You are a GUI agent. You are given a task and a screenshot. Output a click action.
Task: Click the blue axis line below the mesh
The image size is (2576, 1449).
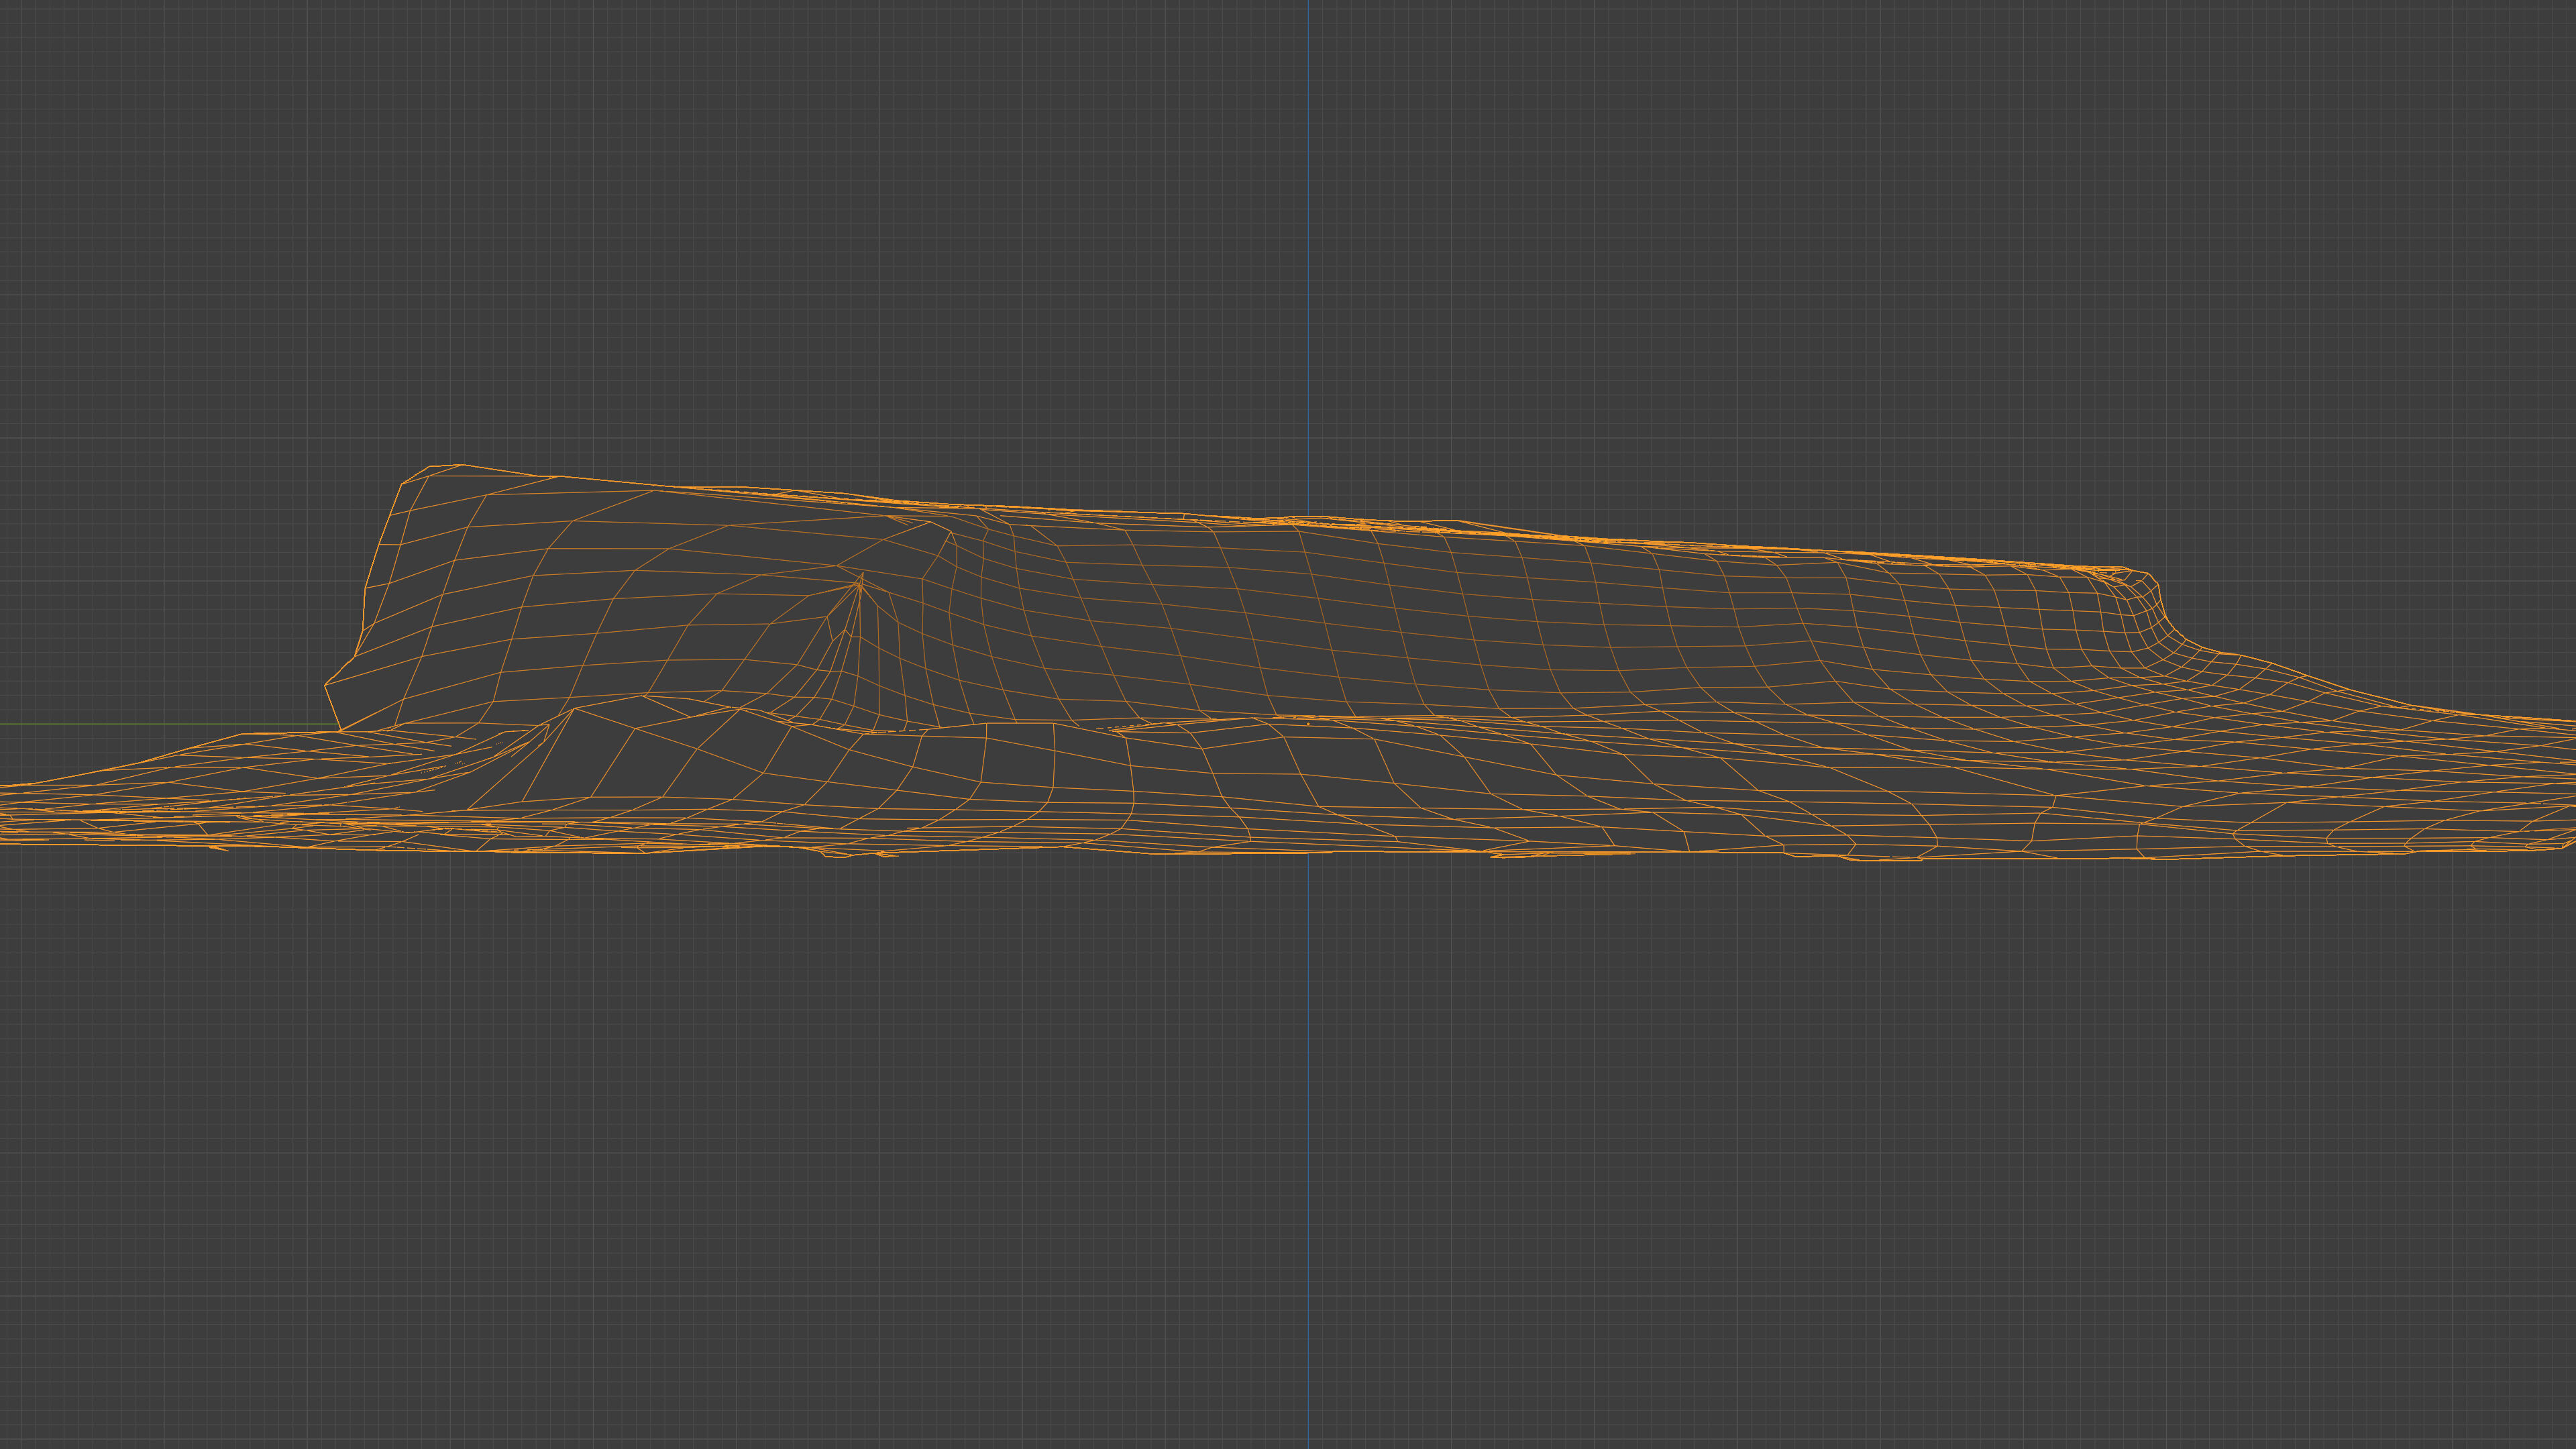[1308, 1100]
